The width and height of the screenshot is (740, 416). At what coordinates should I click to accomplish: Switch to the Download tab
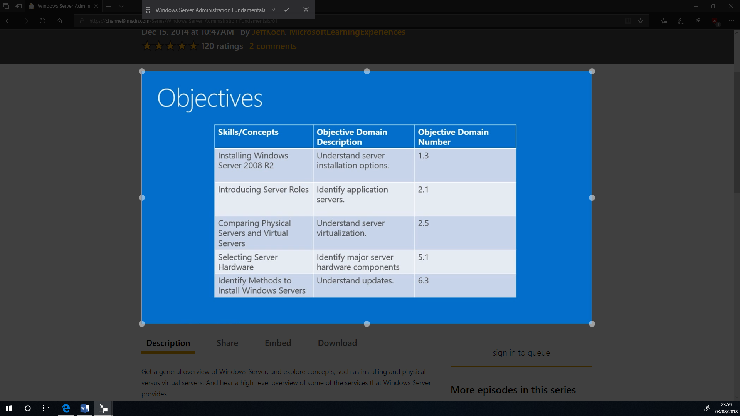point(337,343)
